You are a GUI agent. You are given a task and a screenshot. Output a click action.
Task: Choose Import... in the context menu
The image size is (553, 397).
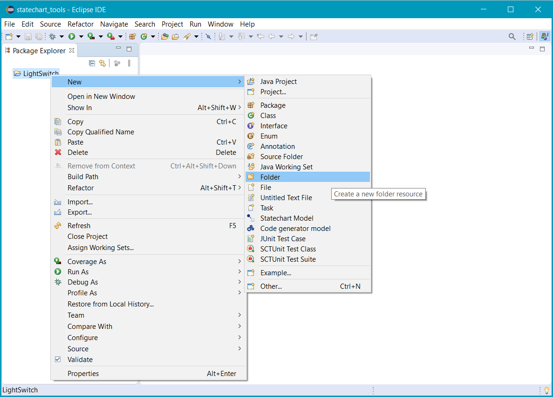pos(149,202)
